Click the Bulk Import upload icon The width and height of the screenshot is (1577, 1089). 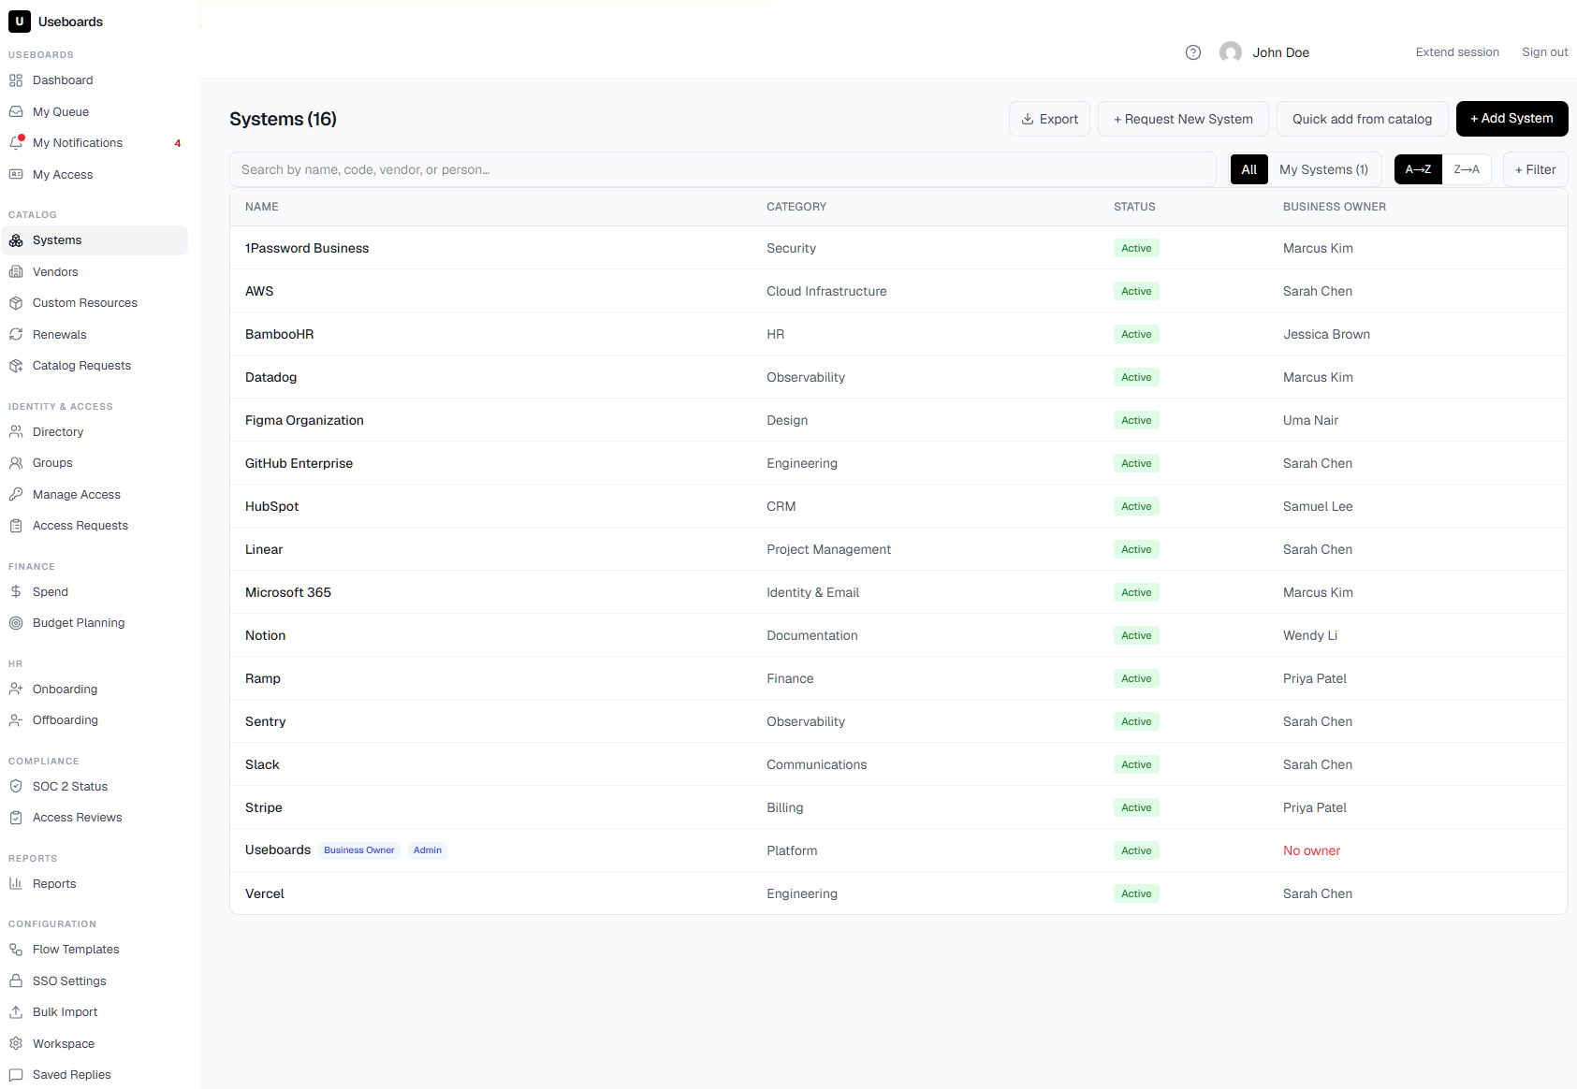tap(16, 1012)
